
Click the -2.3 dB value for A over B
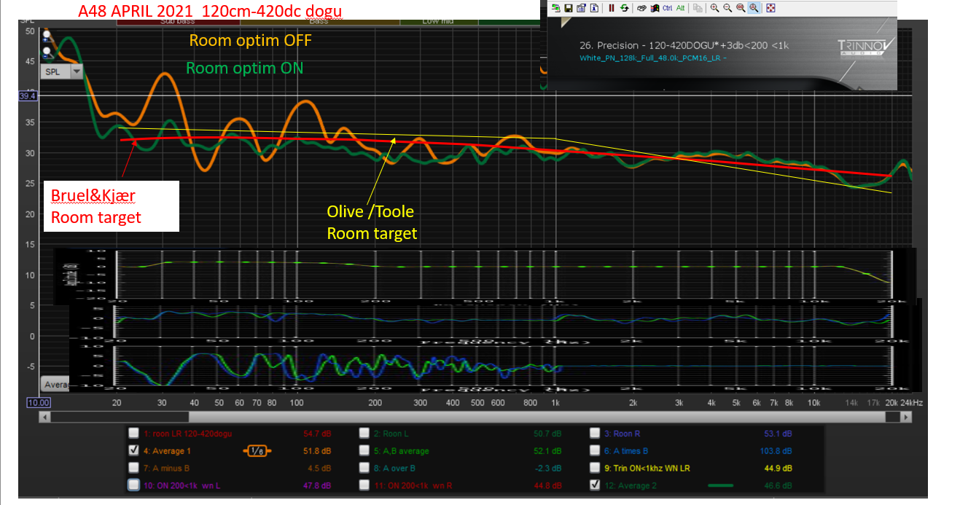point(549,468)
